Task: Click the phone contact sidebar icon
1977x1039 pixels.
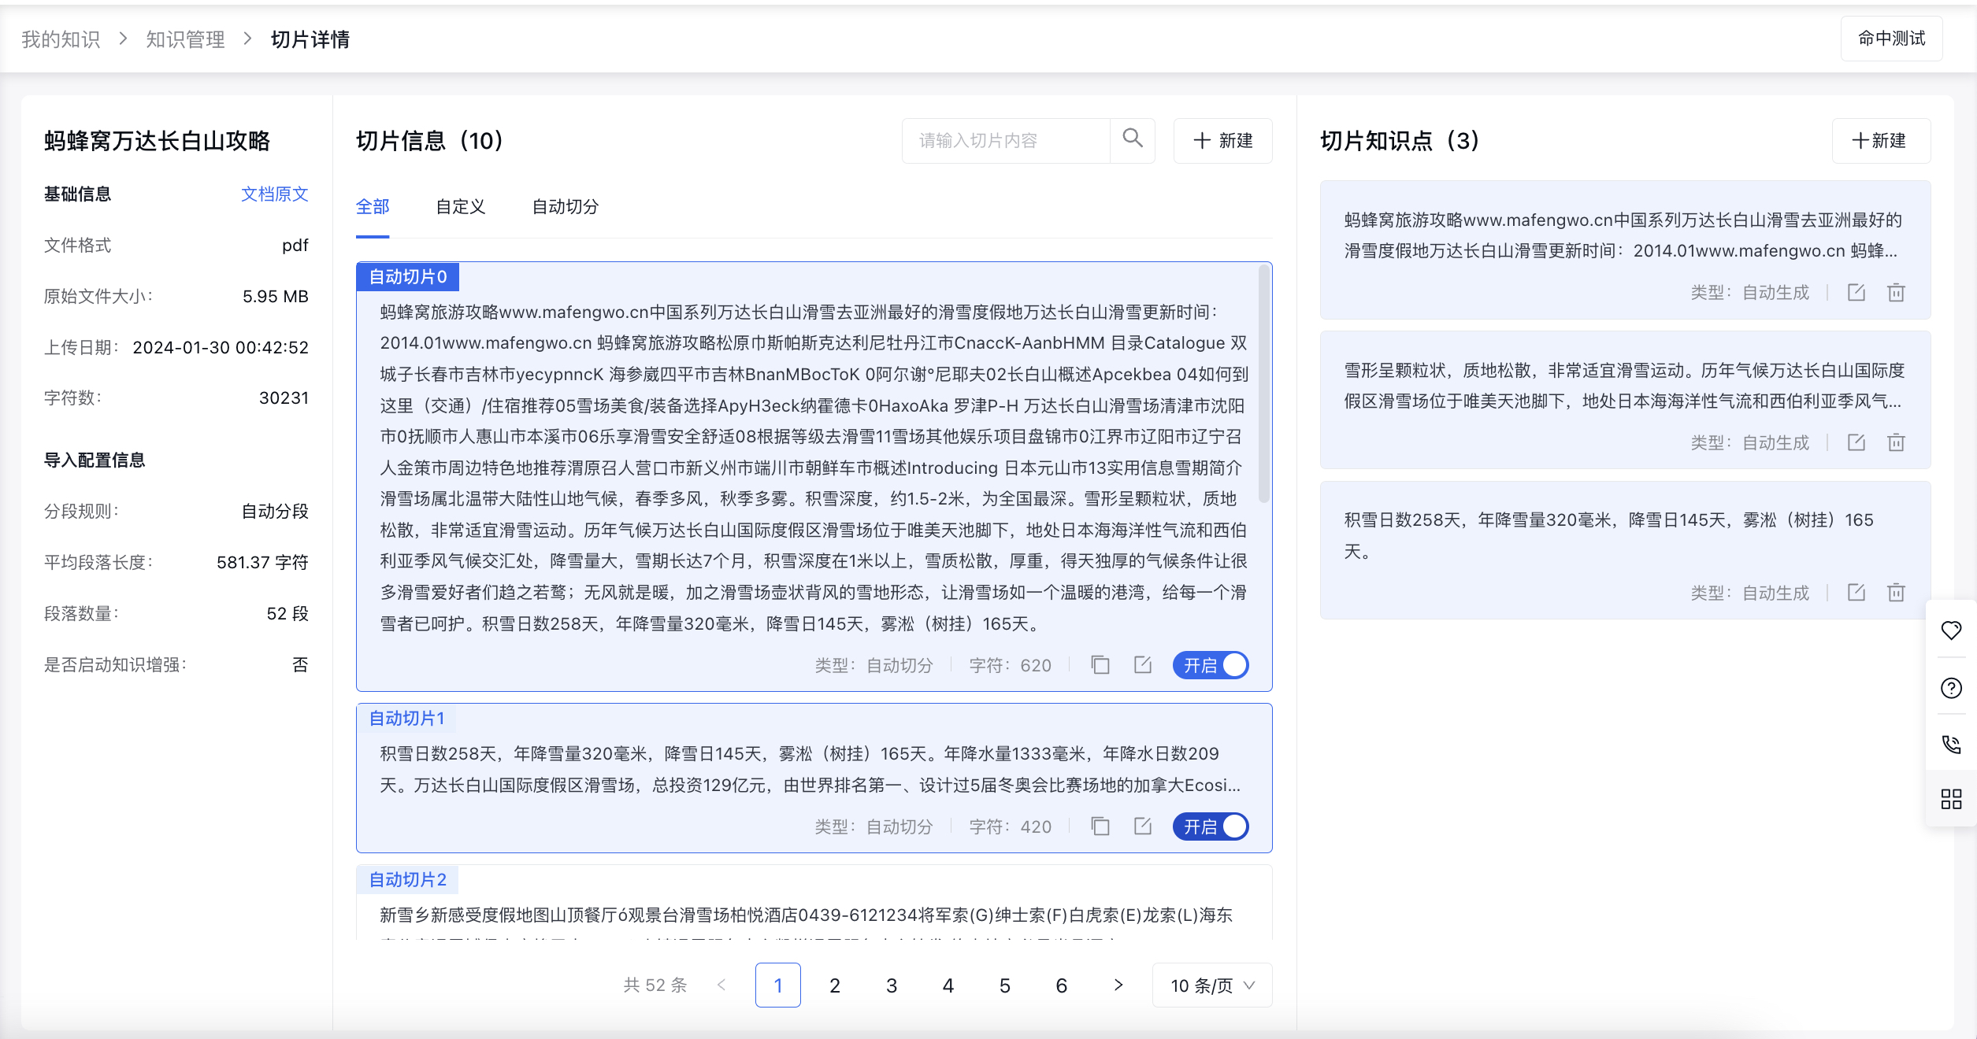Action: pyautogui.click(x=1951, y=745)
